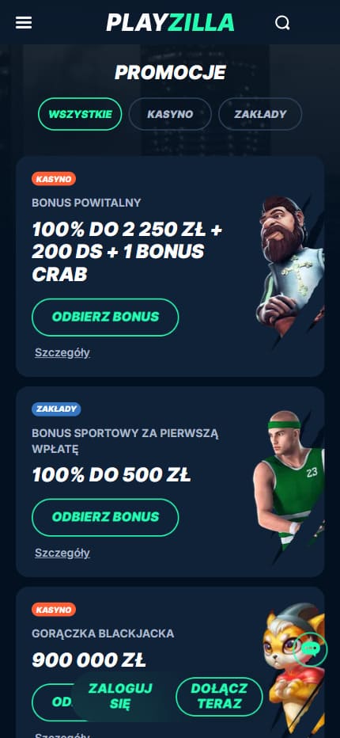This screenshot has height=738, width=340.
Task: Claim the sports first deposit bonus
Action: (105, 517)
